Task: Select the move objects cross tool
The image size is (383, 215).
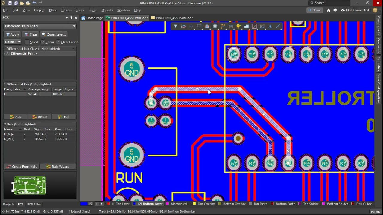Action: pos(191,26)
